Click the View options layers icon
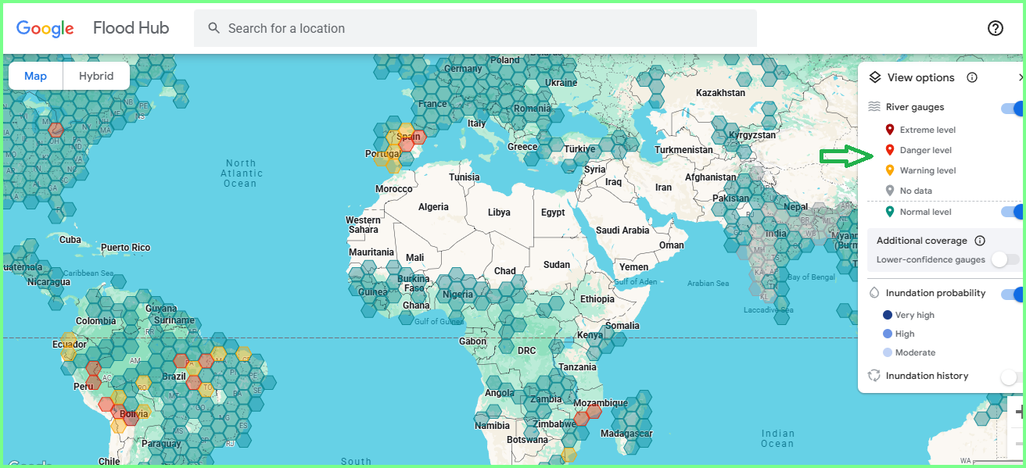1026x468 pixels. coord(875,77)
